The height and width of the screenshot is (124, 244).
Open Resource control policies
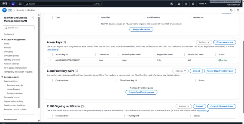coord(15,109)
